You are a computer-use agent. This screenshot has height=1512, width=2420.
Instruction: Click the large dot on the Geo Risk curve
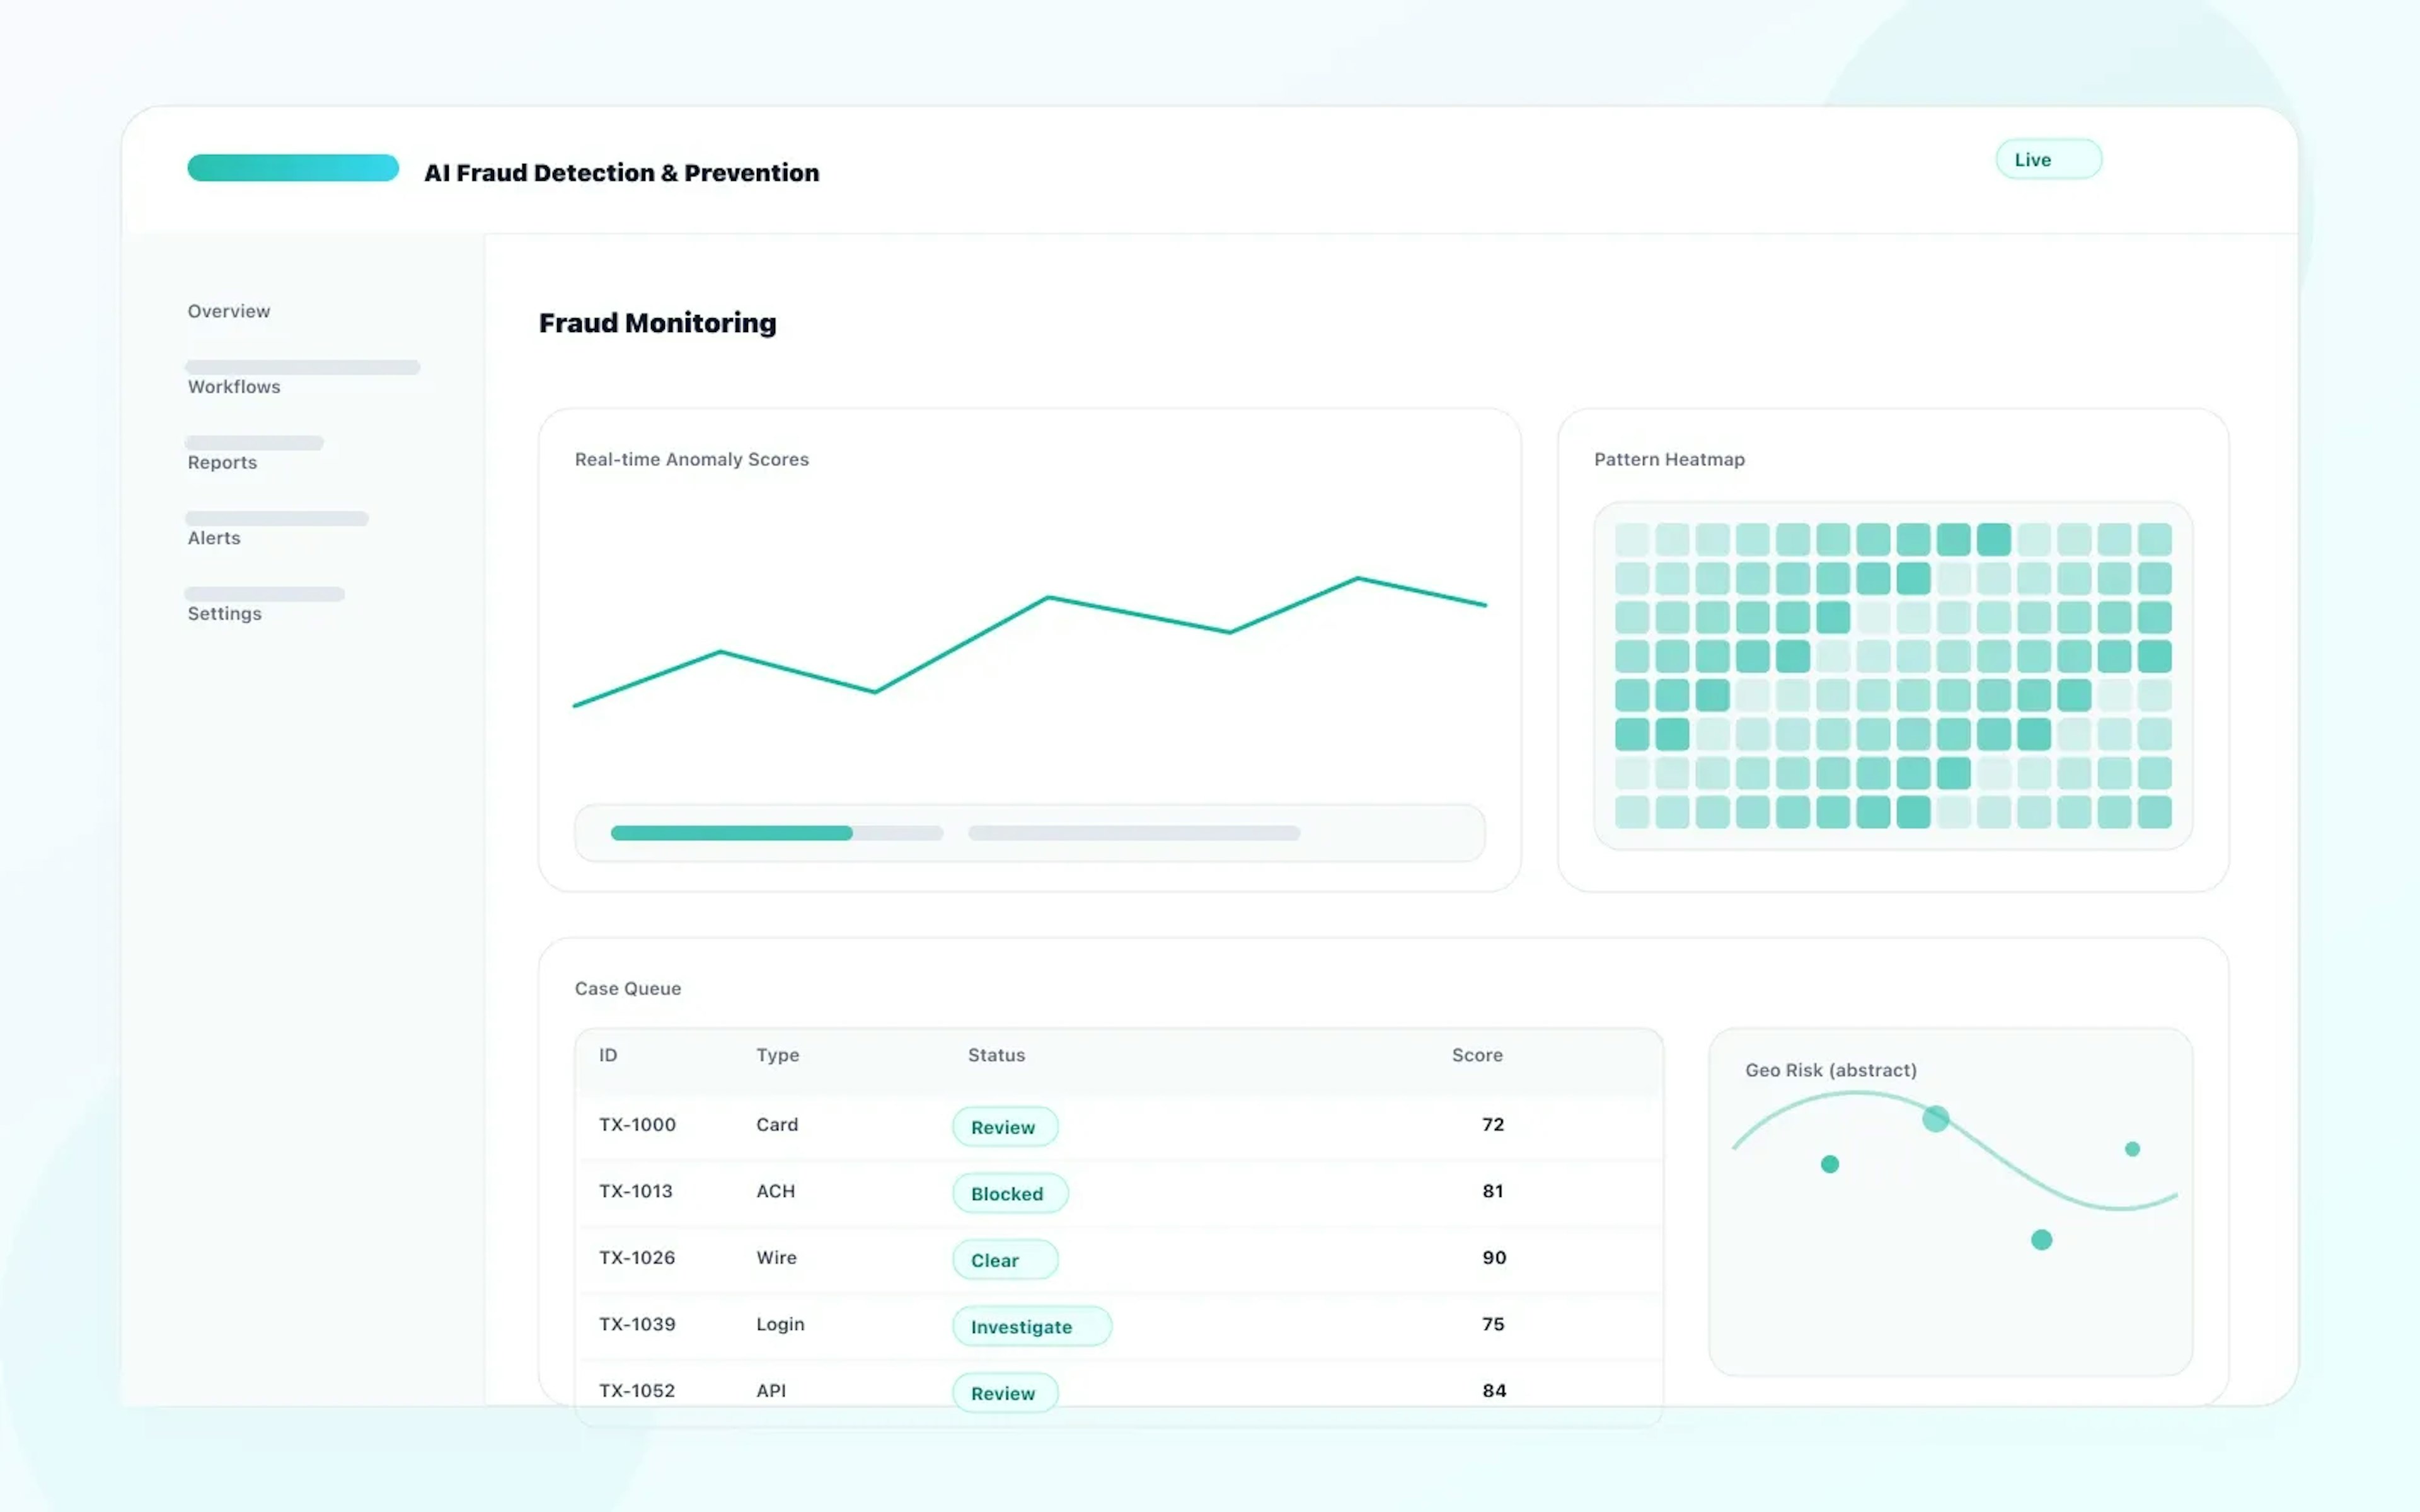(x=1937, y=1120)
